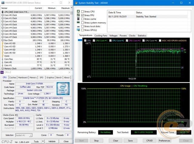Open Preferences in AIDA64
194x144 pixels.
click(164, 141)
